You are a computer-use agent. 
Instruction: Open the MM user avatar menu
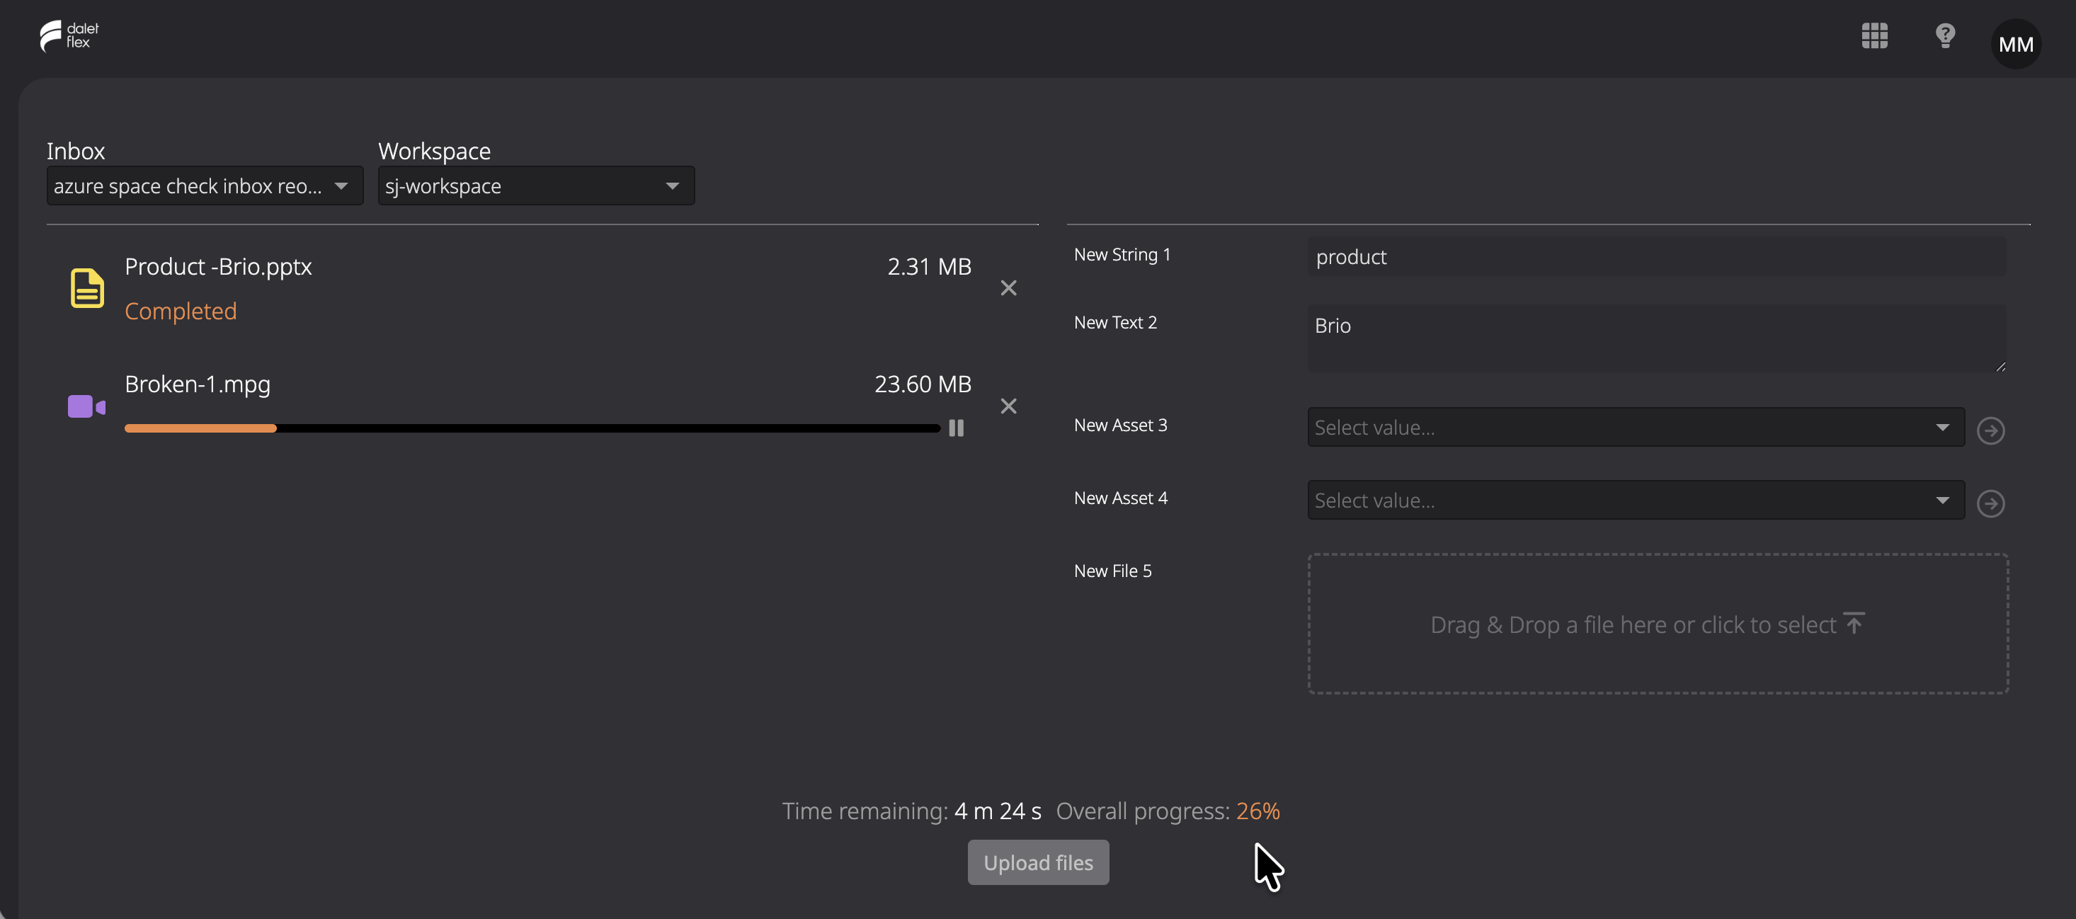(x=2016, y=43)
